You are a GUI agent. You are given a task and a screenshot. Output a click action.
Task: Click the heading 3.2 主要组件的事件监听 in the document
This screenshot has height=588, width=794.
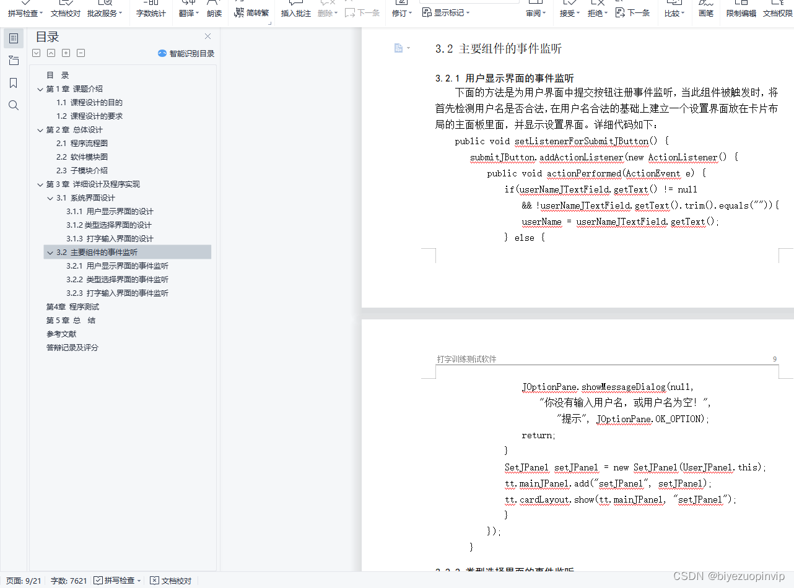tap(499, 49)
